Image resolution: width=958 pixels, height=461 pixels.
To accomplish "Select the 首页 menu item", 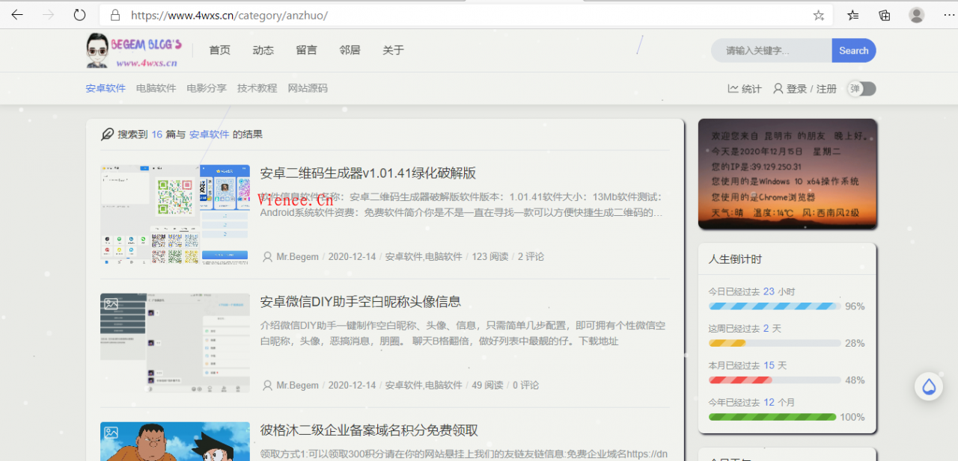I will [x=219, y=50].
